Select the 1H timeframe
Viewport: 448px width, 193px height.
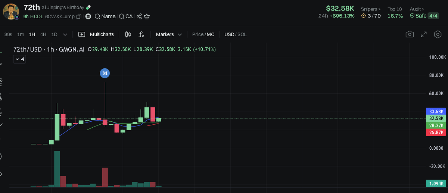[32, 34]
